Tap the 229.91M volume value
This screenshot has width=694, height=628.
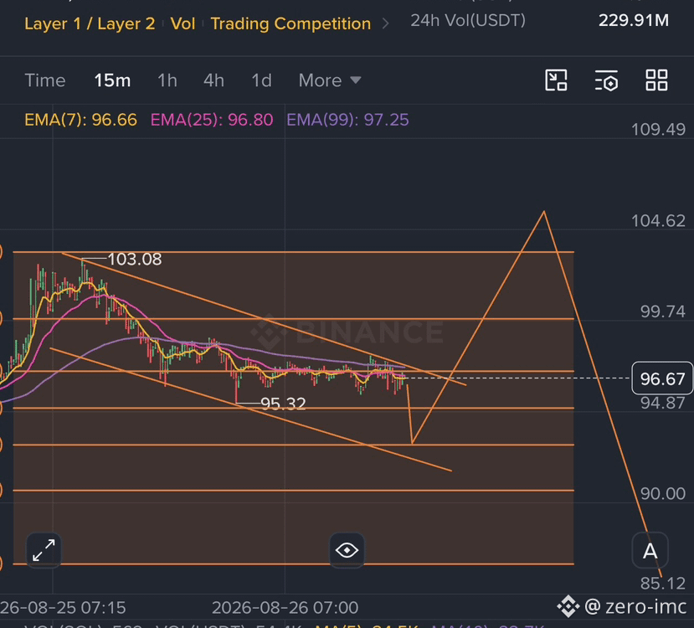point(634,20)
